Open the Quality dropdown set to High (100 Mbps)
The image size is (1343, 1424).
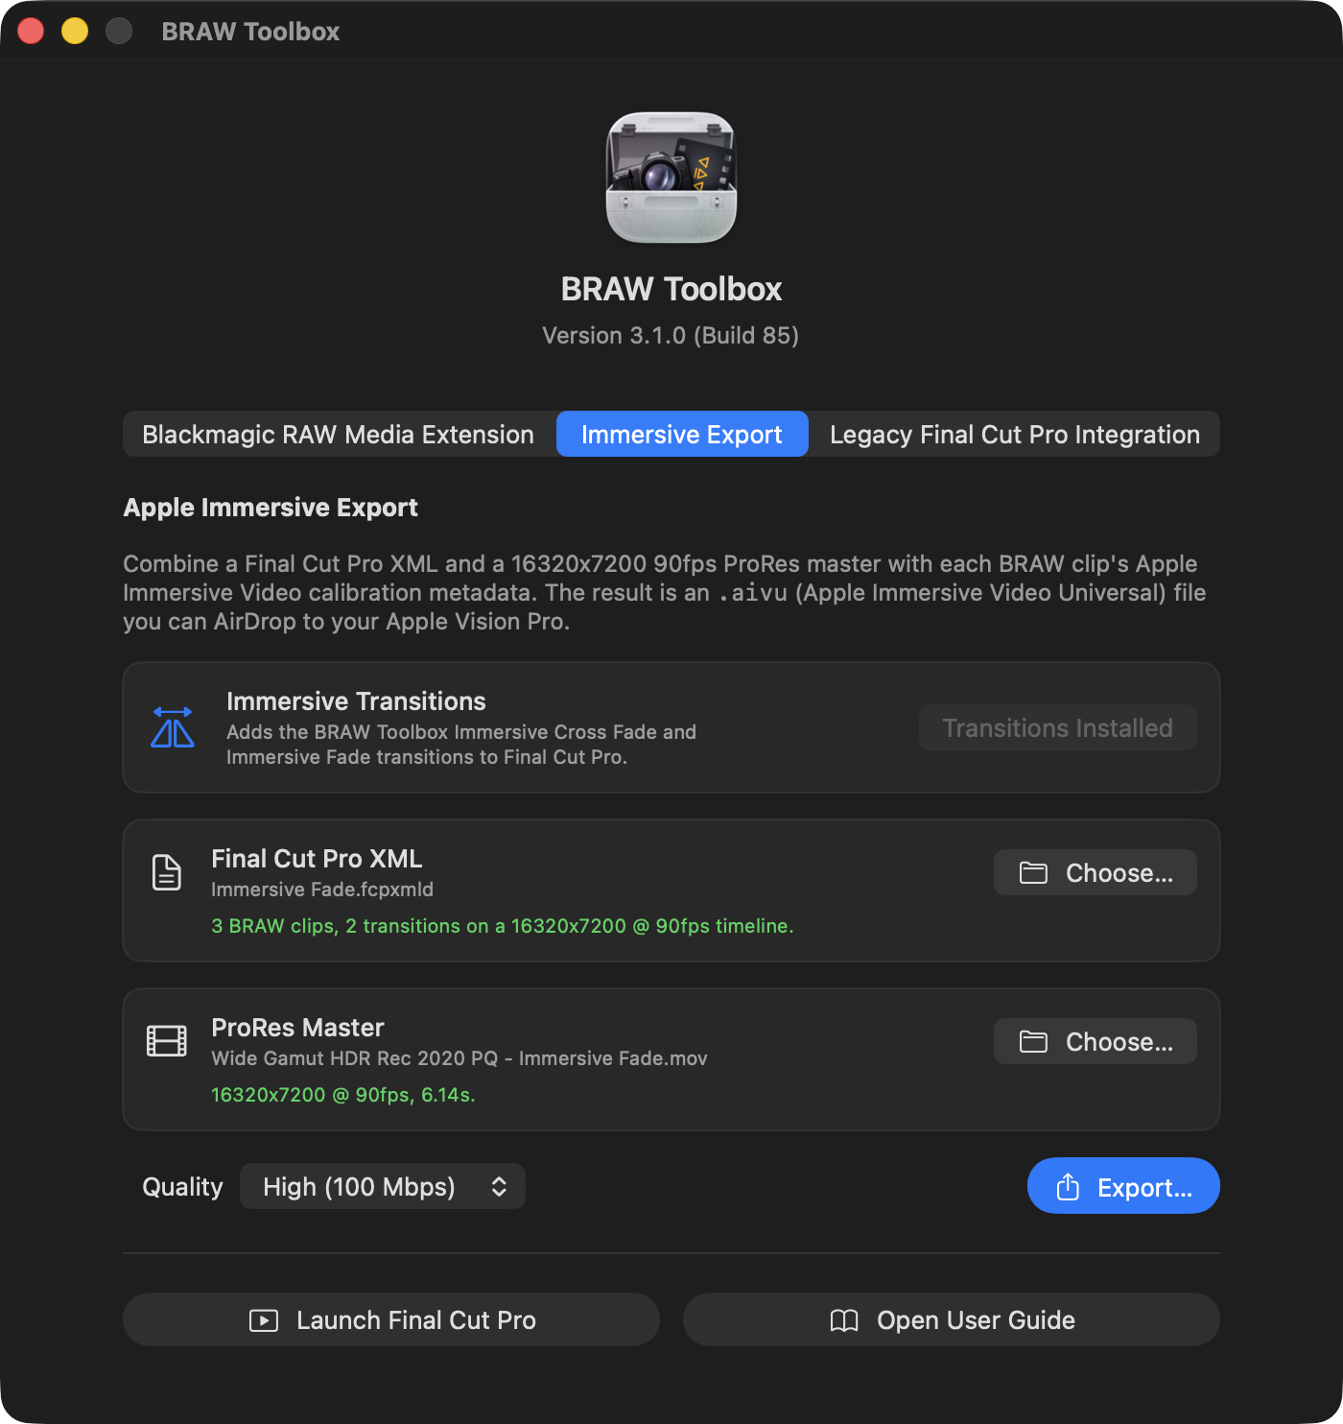click(383, 1187)
